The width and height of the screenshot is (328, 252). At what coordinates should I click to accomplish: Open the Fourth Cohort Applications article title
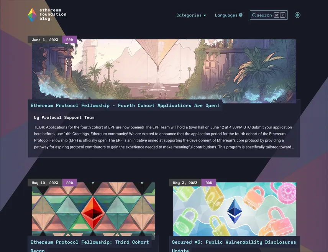(x=125, y=105)
